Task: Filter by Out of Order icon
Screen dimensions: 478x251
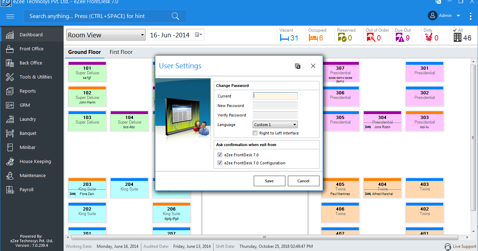Action: coord(370,38)
